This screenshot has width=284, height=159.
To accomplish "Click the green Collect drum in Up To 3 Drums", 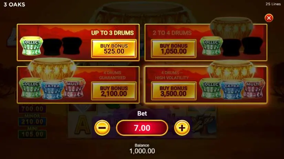I will (31, 46).
